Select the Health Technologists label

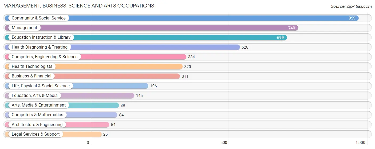pyautogui.click(x=32, y=66)
